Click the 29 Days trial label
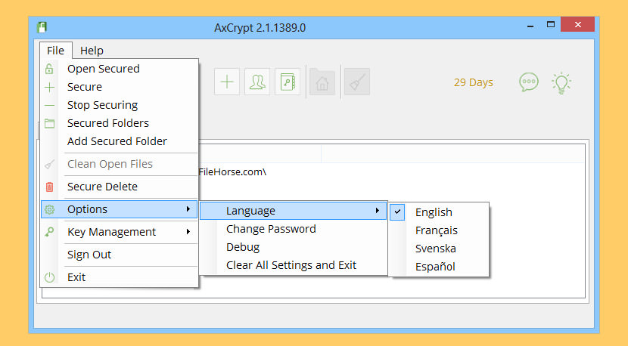628x346 pixels. coord(474,82)
